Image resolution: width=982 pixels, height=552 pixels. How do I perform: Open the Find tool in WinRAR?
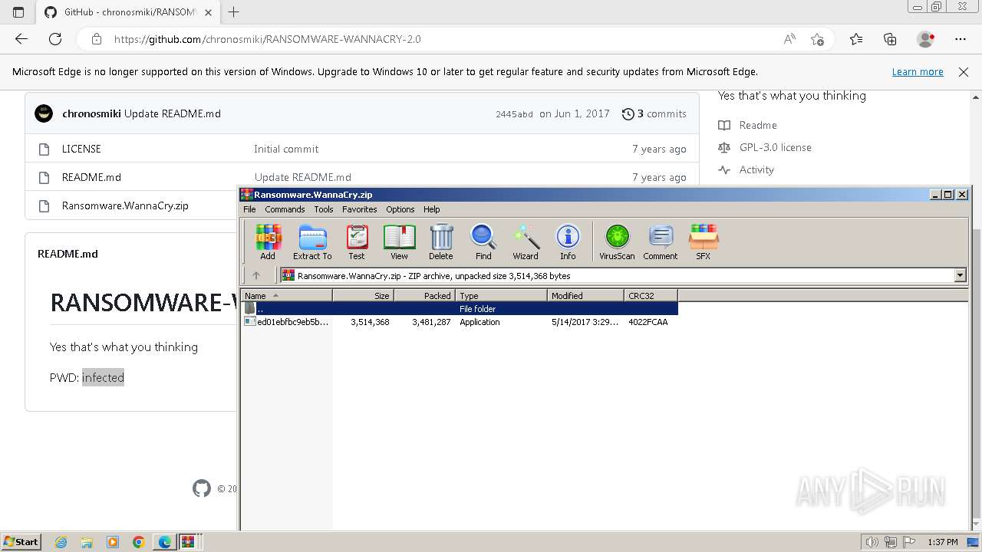(x=483, y=242)
